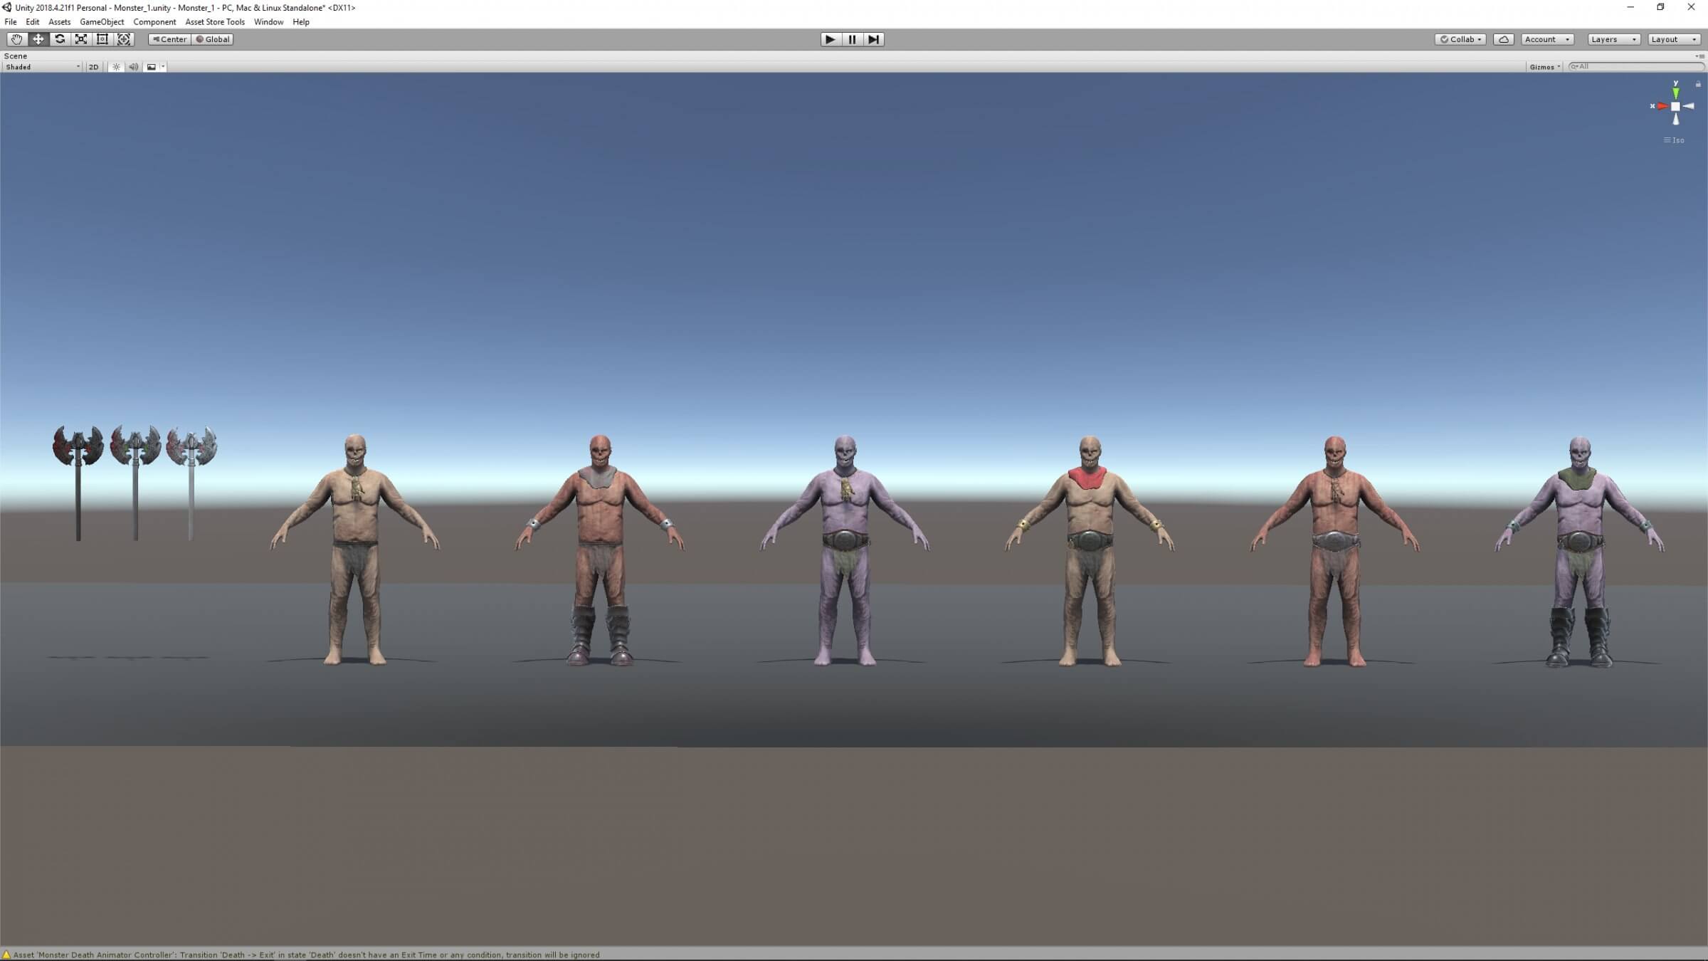Image resolution: width=1708 pixels, height=961 pixels.
Task: Click the green Y axis cone on gizmo
Action: (1676, 93)
